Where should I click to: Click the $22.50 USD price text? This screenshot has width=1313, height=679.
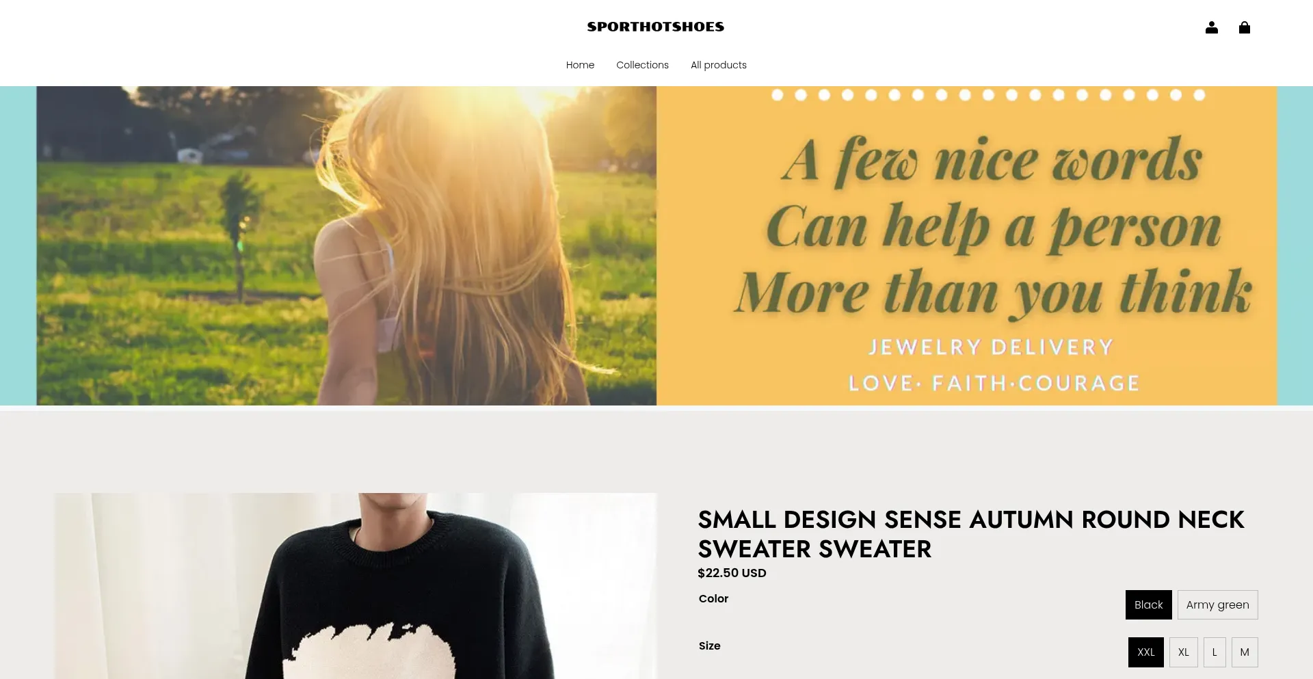click(732, 573)
